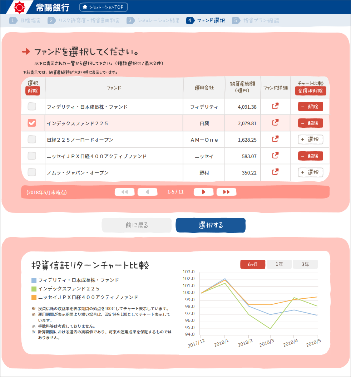Image resolution: width=351 pixels, height=377 pixels.
Task: Open fund detail for 日経225ノーロードオープン
Action: (275, 139)
